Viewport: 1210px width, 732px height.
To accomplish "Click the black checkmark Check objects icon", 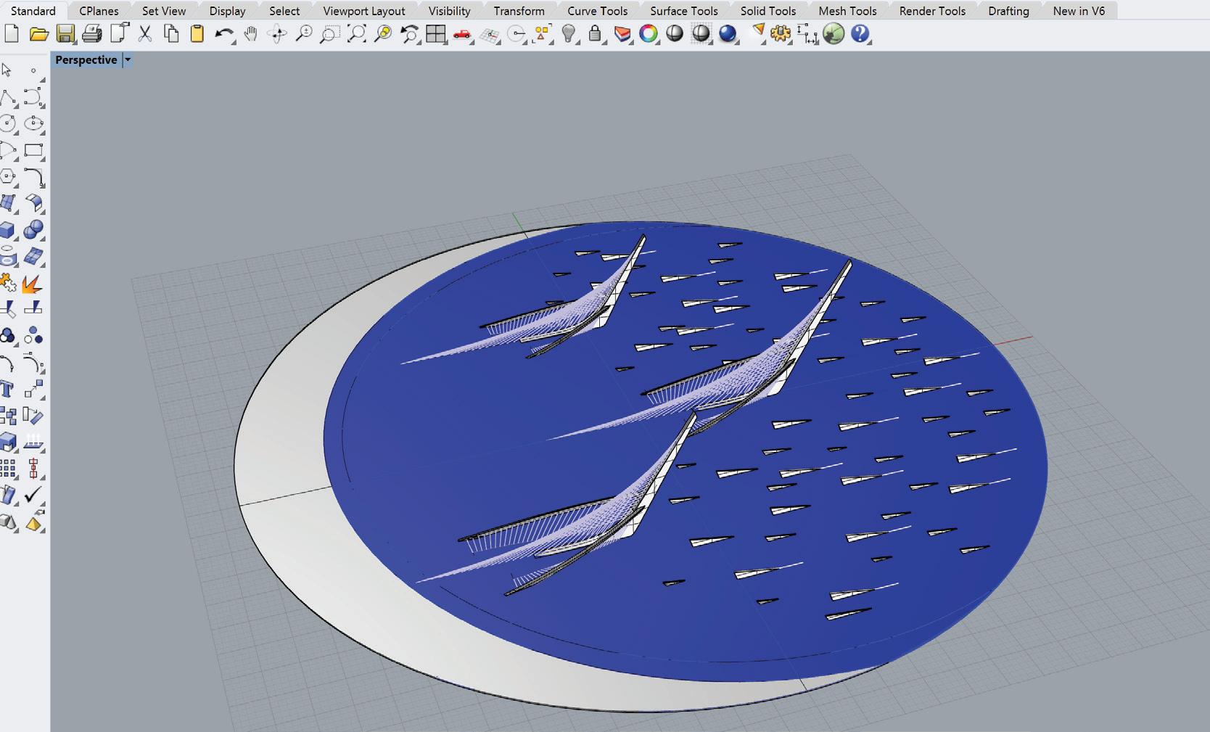I will pyautogui.click(x=33, y=495).
